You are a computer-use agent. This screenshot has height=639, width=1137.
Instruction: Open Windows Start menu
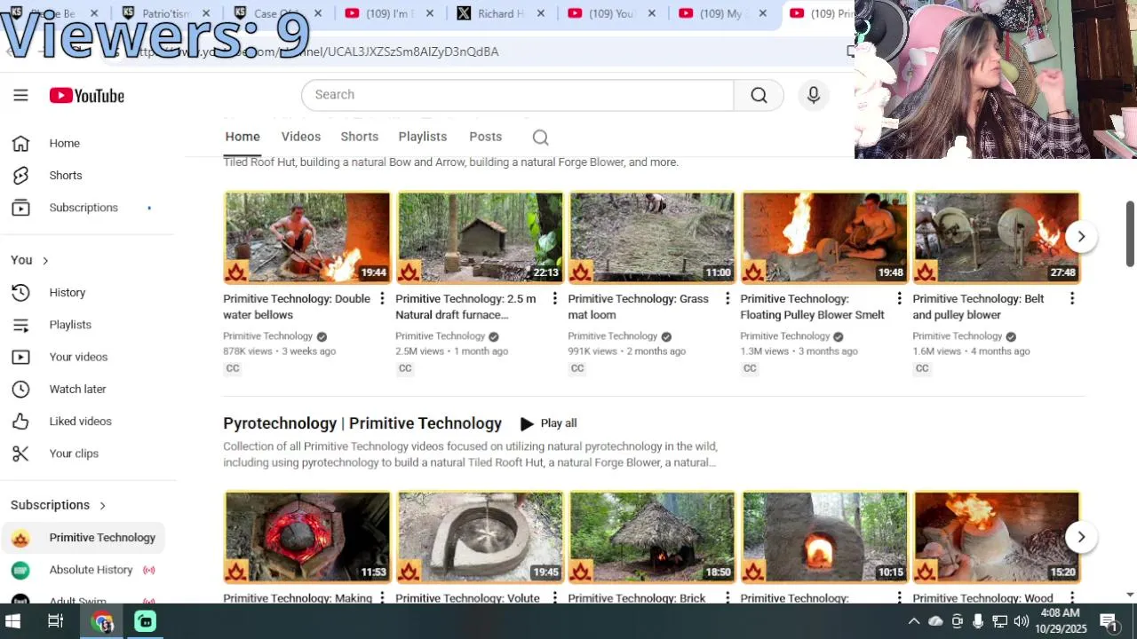pyautogui.click(x=13, y=621)
